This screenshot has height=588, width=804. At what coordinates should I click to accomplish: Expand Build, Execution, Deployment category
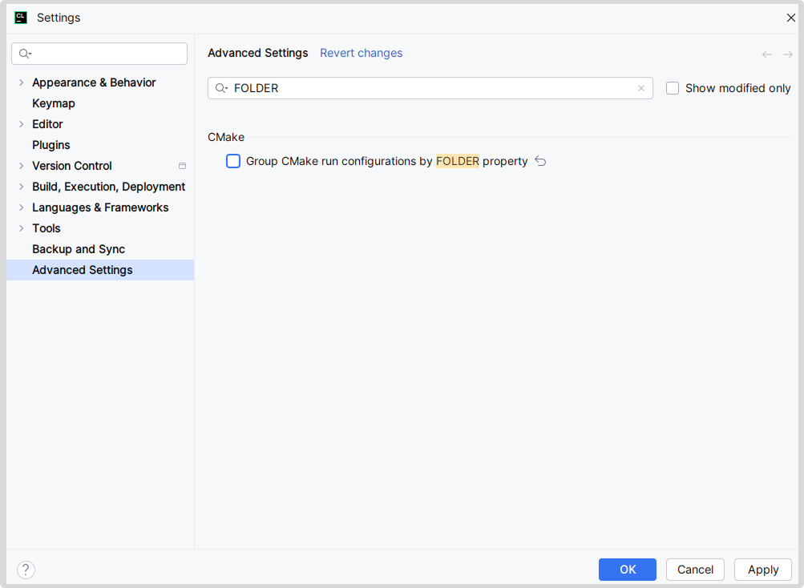tap(21, 187)
